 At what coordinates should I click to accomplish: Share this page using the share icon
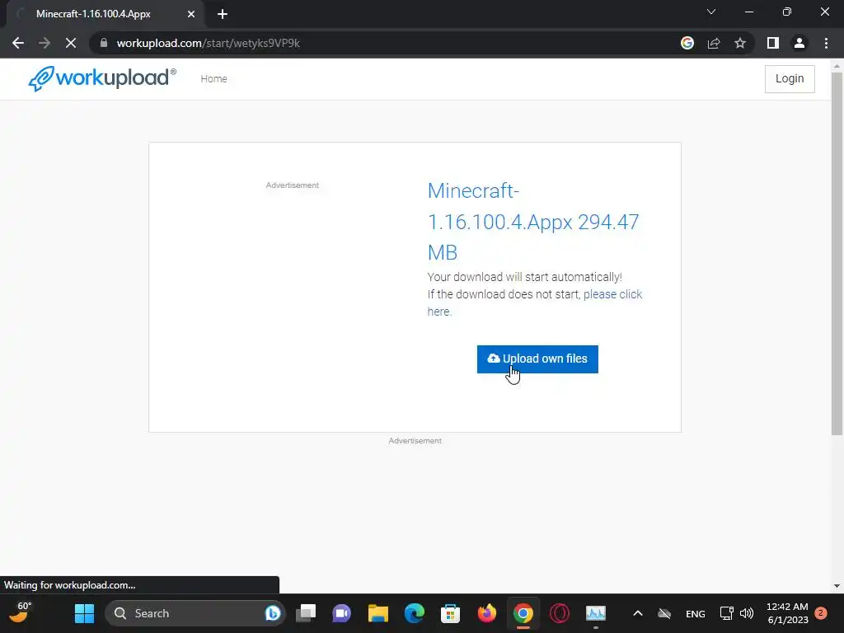click(x=714, y=43)
